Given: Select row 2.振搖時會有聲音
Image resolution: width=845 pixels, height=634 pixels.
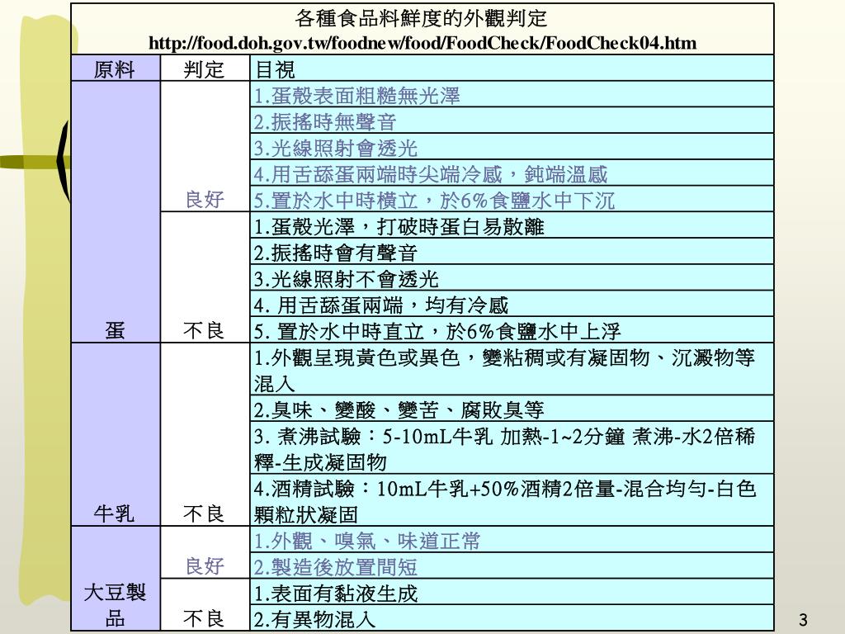Looking at the screenshot, I should 512,252.
